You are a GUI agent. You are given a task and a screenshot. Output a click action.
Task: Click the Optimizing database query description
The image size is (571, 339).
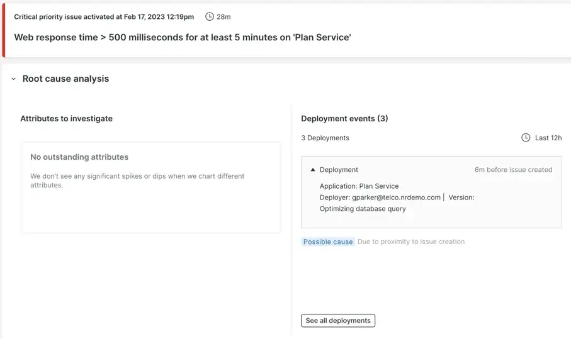point(363,208)
